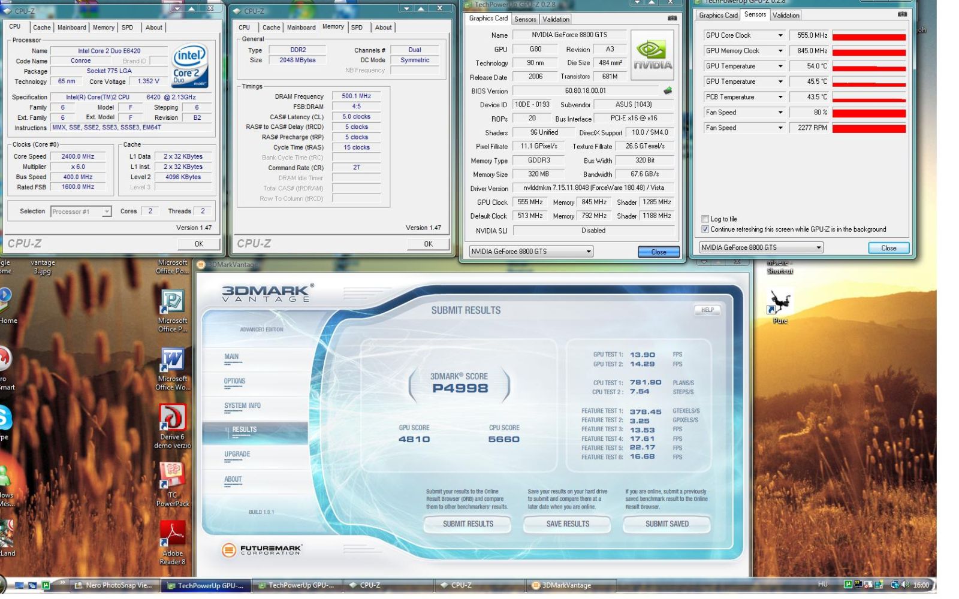Open SPD tab in the CPU-Z memory timings window
This screenshot has height=599, width=959.
coord(357,28)
